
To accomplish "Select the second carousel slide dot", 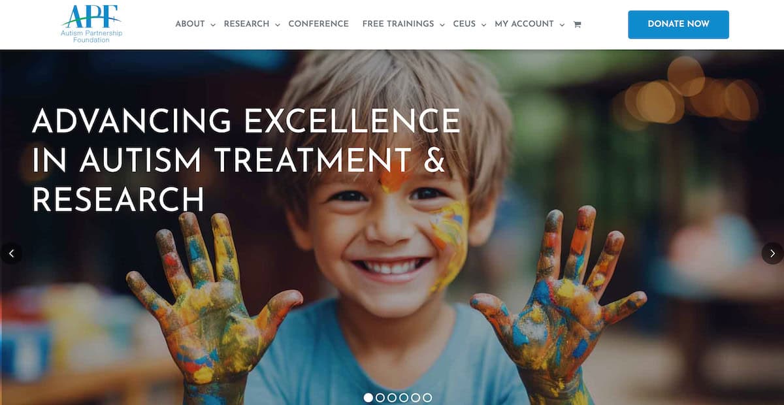I will pyautogui.click(x=380, y=397).
